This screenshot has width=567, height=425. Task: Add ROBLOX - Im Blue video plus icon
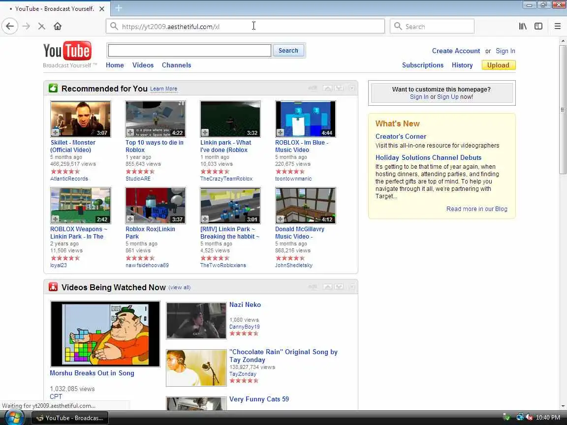[x=280, y=133]
